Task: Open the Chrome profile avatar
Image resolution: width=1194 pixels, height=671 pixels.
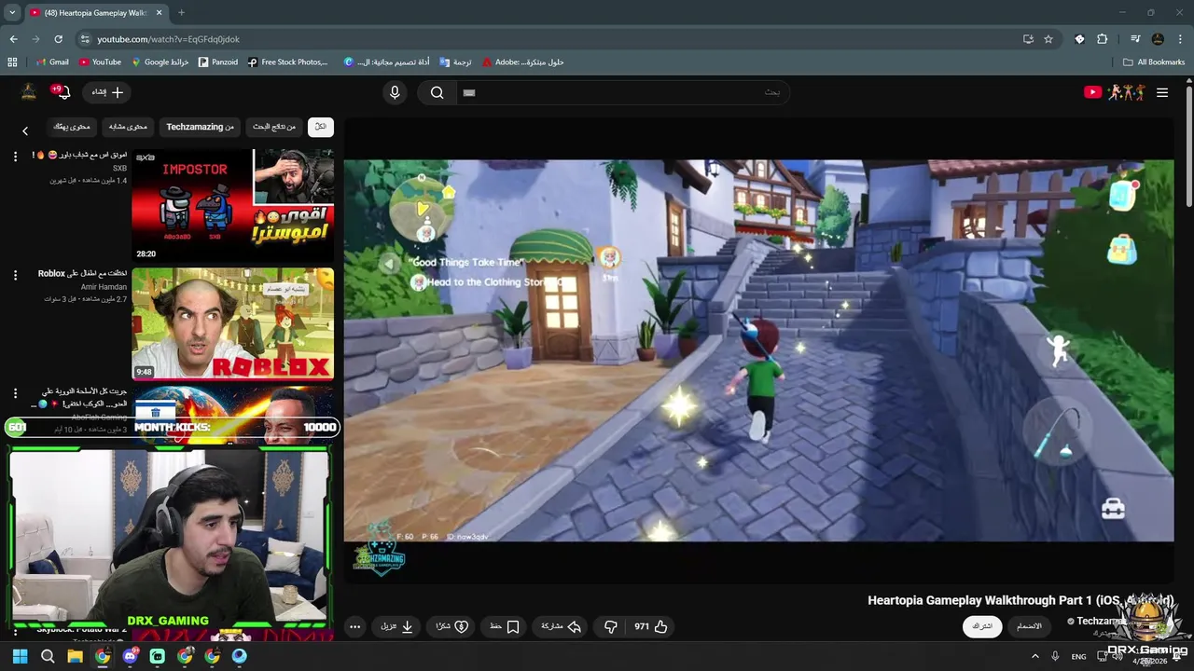Action: [1158, 39]
